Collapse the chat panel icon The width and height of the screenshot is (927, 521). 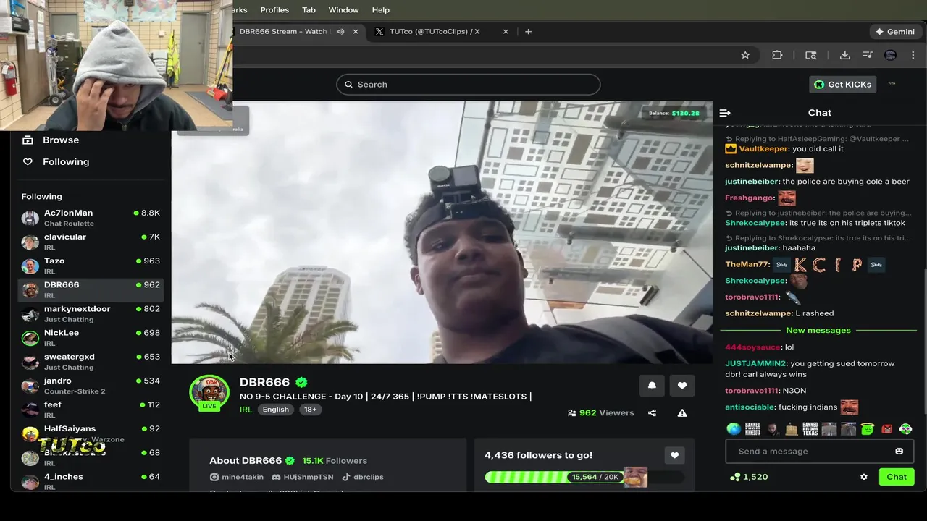(725, 113)
